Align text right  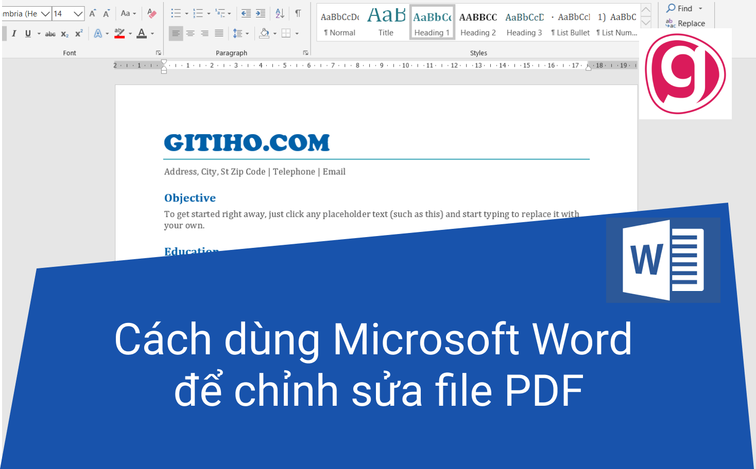click(x=204, y=33)
